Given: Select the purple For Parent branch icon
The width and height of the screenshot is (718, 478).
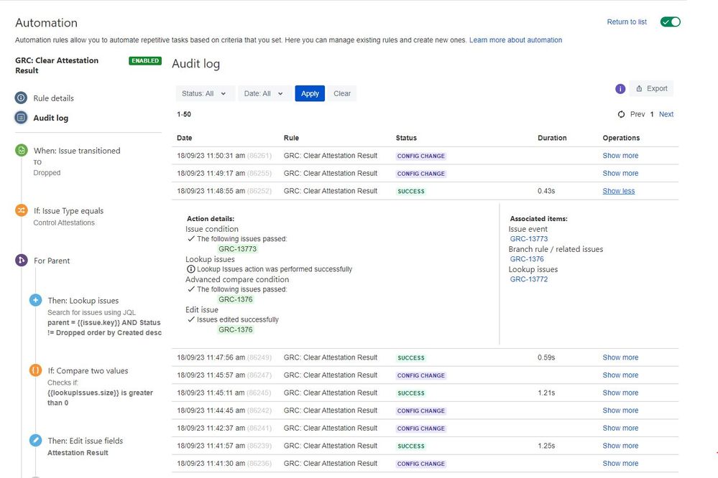Looking at the screenshot, I should (x=21, y=261).
